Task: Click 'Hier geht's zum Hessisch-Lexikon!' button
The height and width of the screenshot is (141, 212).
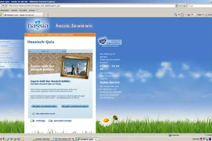Action: [x=75, y=106]
